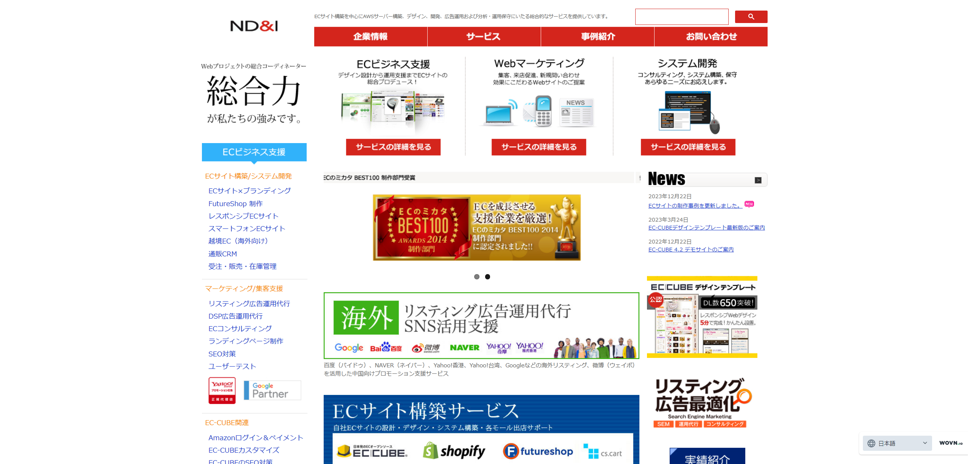The width and height of the screenshot is (968, 464).
Task: Click サービスの詳細を見る under ECビジネス支援
Action: coord(393,147)
